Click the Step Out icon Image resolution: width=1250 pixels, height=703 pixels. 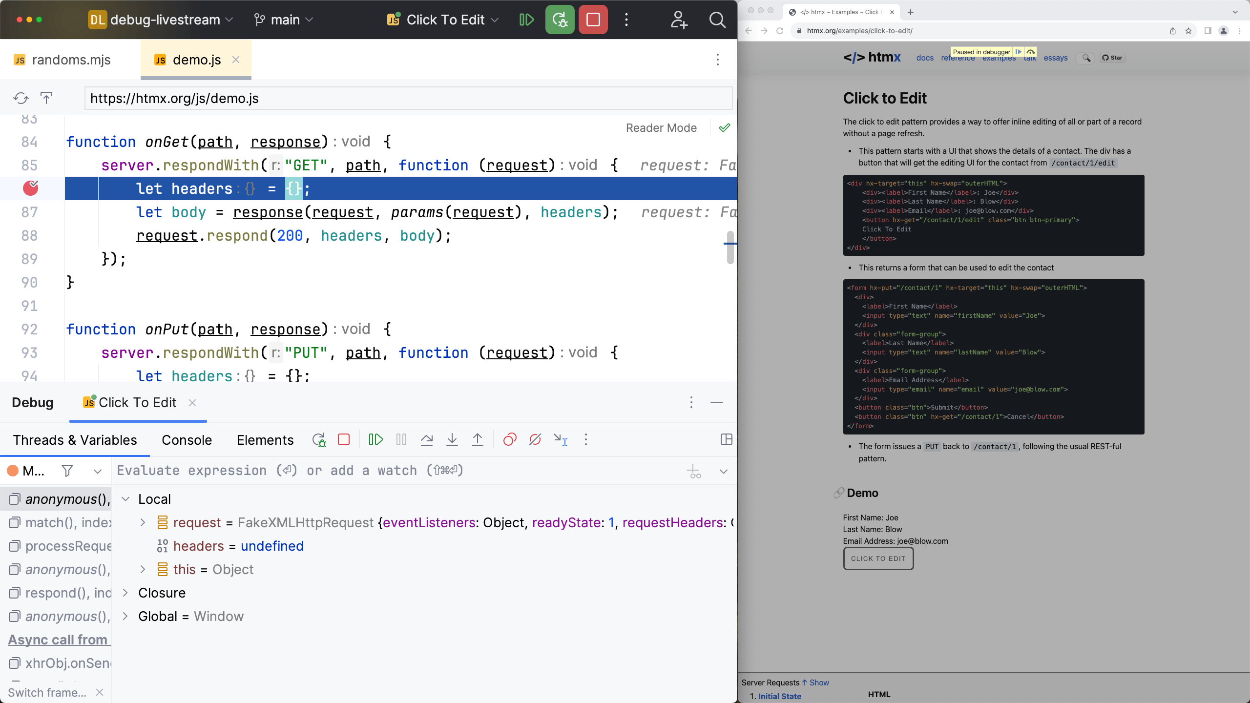coord(478,440)
